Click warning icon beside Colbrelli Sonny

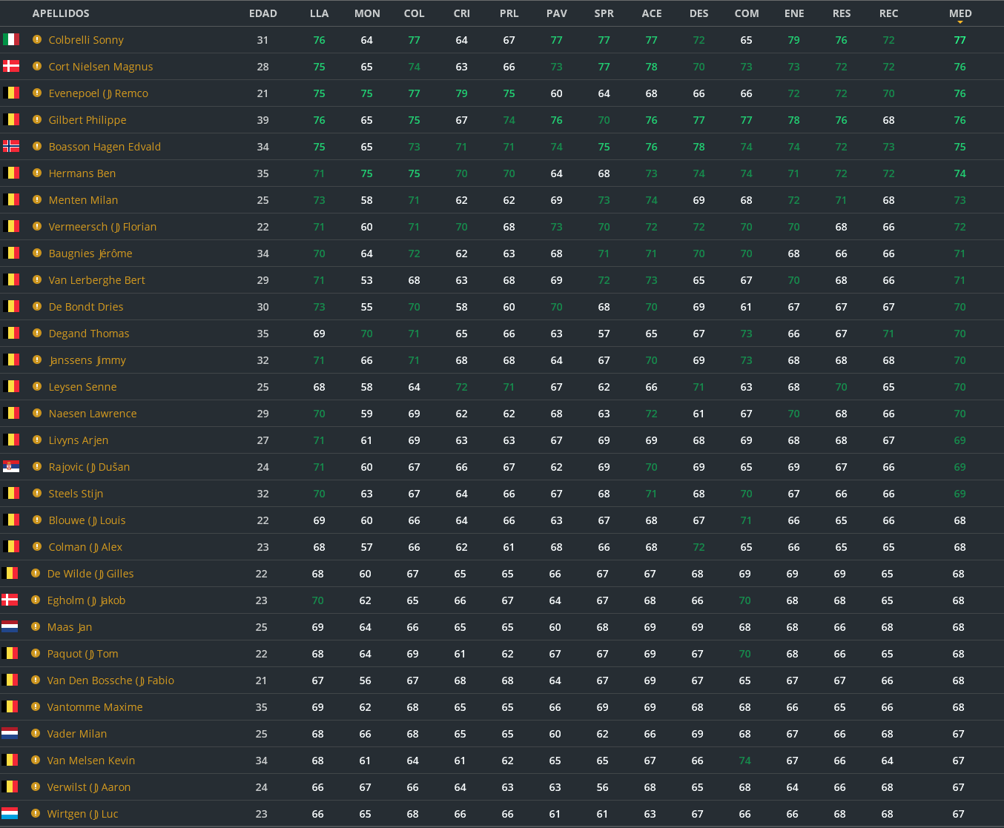coord(37,39)
